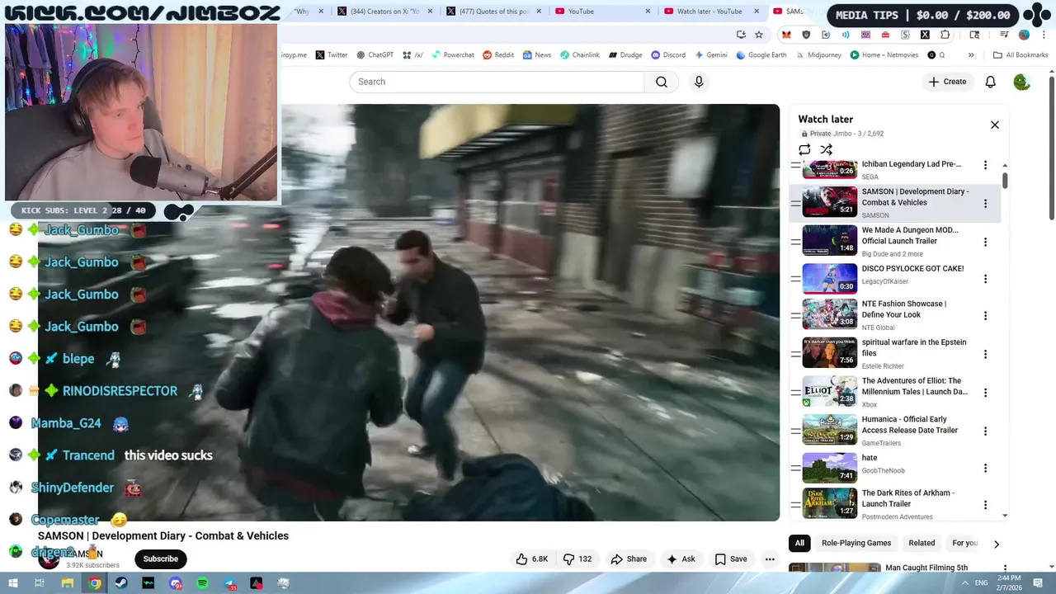
Task: Like the SAMSON video
Action: point(532,559)
